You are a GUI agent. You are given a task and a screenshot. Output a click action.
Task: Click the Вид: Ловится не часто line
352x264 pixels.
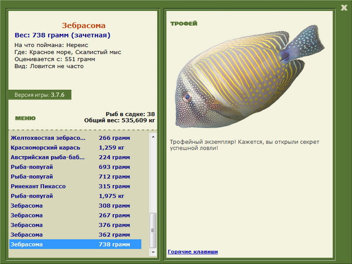49,66
